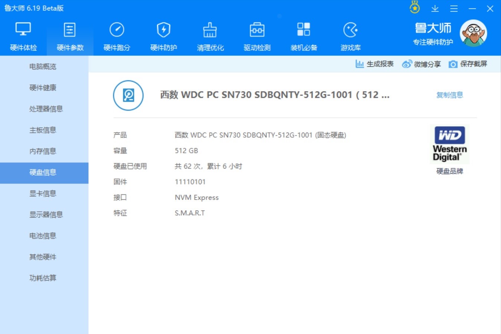Click the 鲁大师 mascot avatar
Screen dimensions: 501x334
pos(473,33)
